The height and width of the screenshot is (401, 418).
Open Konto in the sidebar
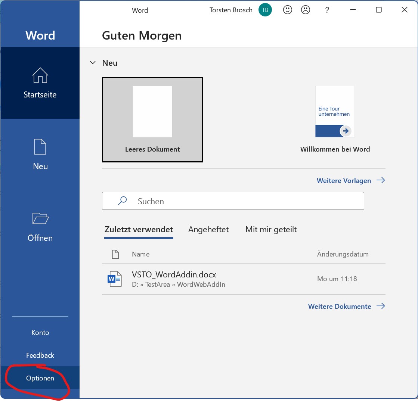[x=40, y=332]
